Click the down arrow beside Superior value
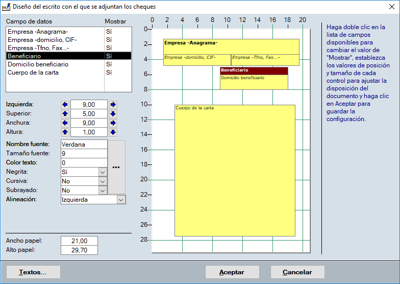Image resolution: width=400 pixels, height=284 pixels. pyautogui.click(x=113, y=113)
